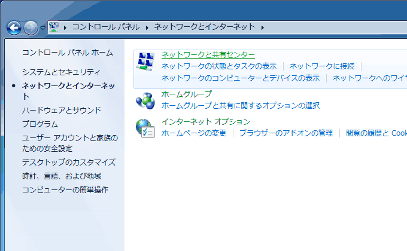Open インターネット オプション heading link
Screen dimensions: 407x251
coord(206,121)
